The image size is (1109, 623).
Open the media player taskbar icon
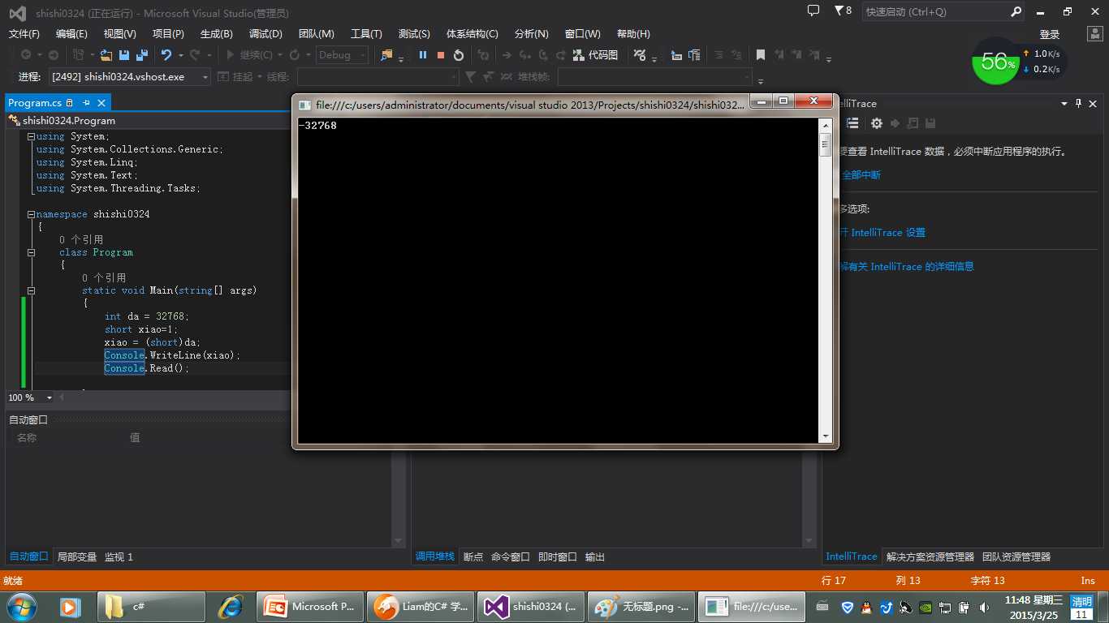coord(71,607)
